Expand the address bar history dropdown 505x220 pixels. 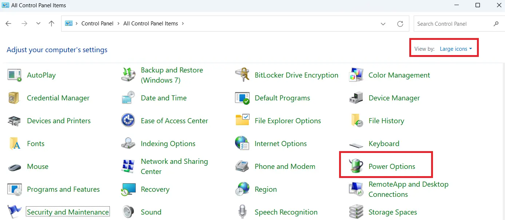click(383, 24)
